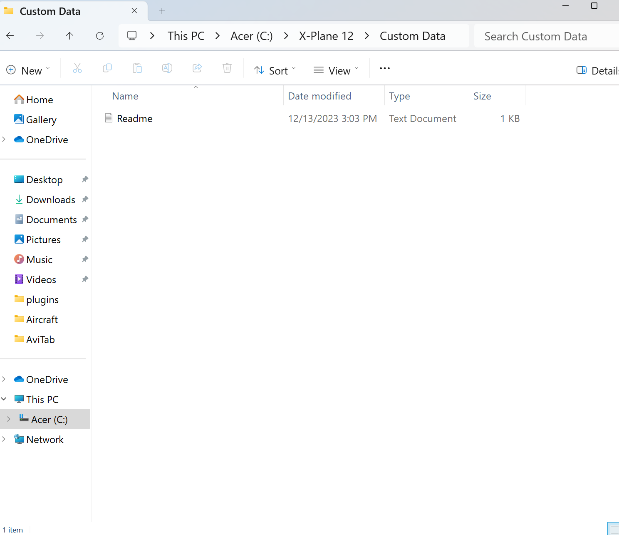This screenshot has width=619, height=535.
Task: Select Network in navigation pane
Action: [x=45, y=440]
